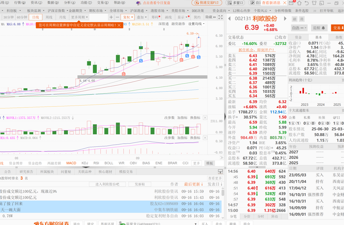344x225 pixels.
Task: Switch to the BOLL indicator tab
Action: [109, 163]
